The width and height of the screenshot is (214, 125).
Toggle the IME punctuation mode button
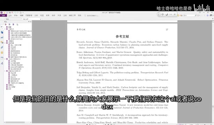click(170, 15)
